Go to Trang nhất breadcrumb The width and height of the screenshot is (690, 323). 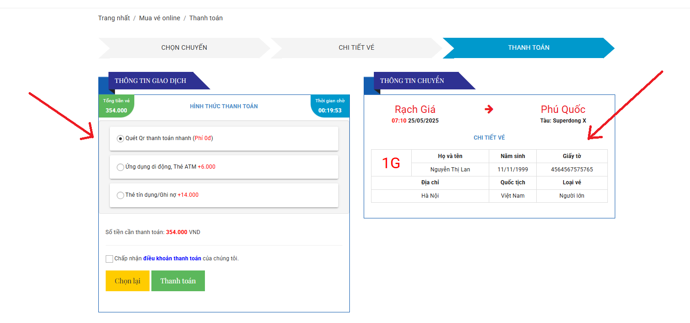pos(114,18)
